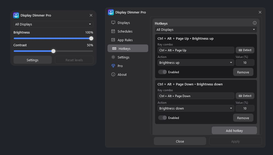Go to App Rules section

(x=128, y=40)
